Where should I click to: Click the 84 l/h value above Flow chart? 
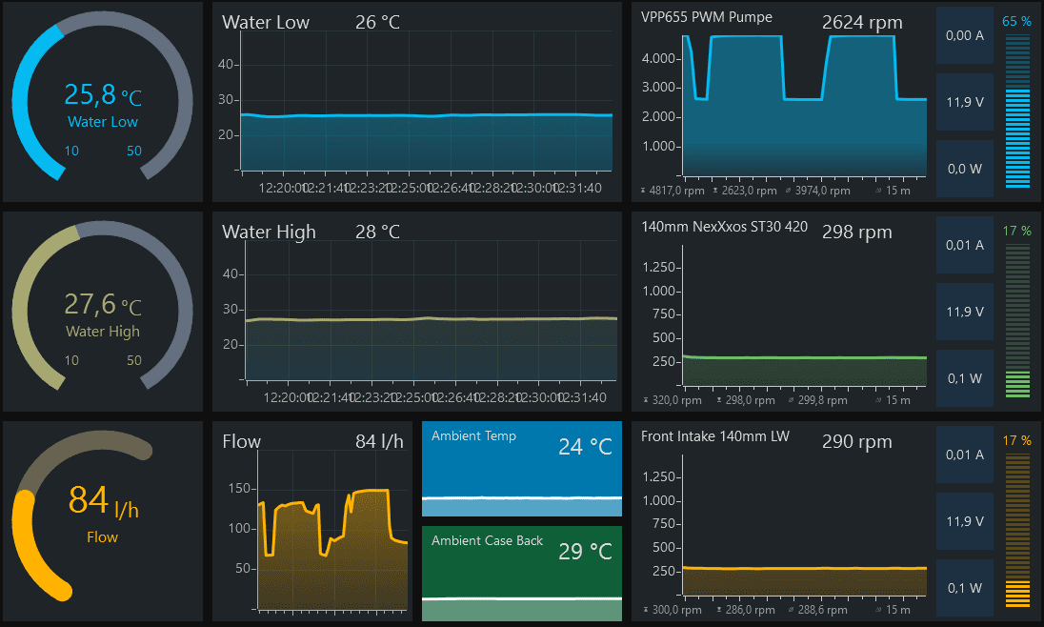(x=379, y=441)
